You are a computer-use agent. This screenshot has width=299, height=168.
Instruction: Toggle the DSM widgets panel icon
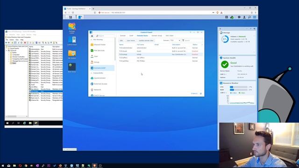(255, 17)
